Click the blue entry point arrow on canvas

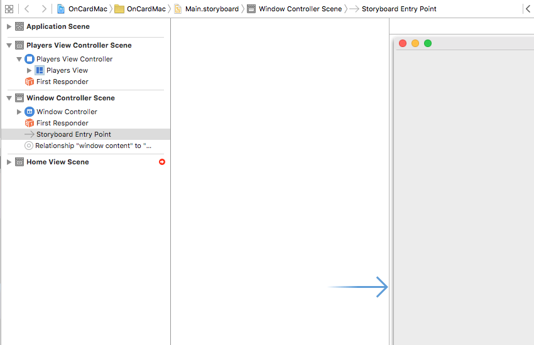[357, 287]
